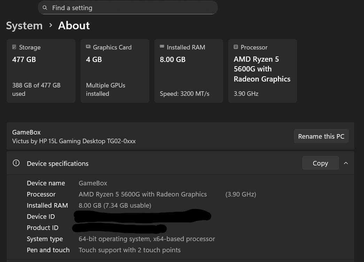Click processor name in Processor card

262,69
